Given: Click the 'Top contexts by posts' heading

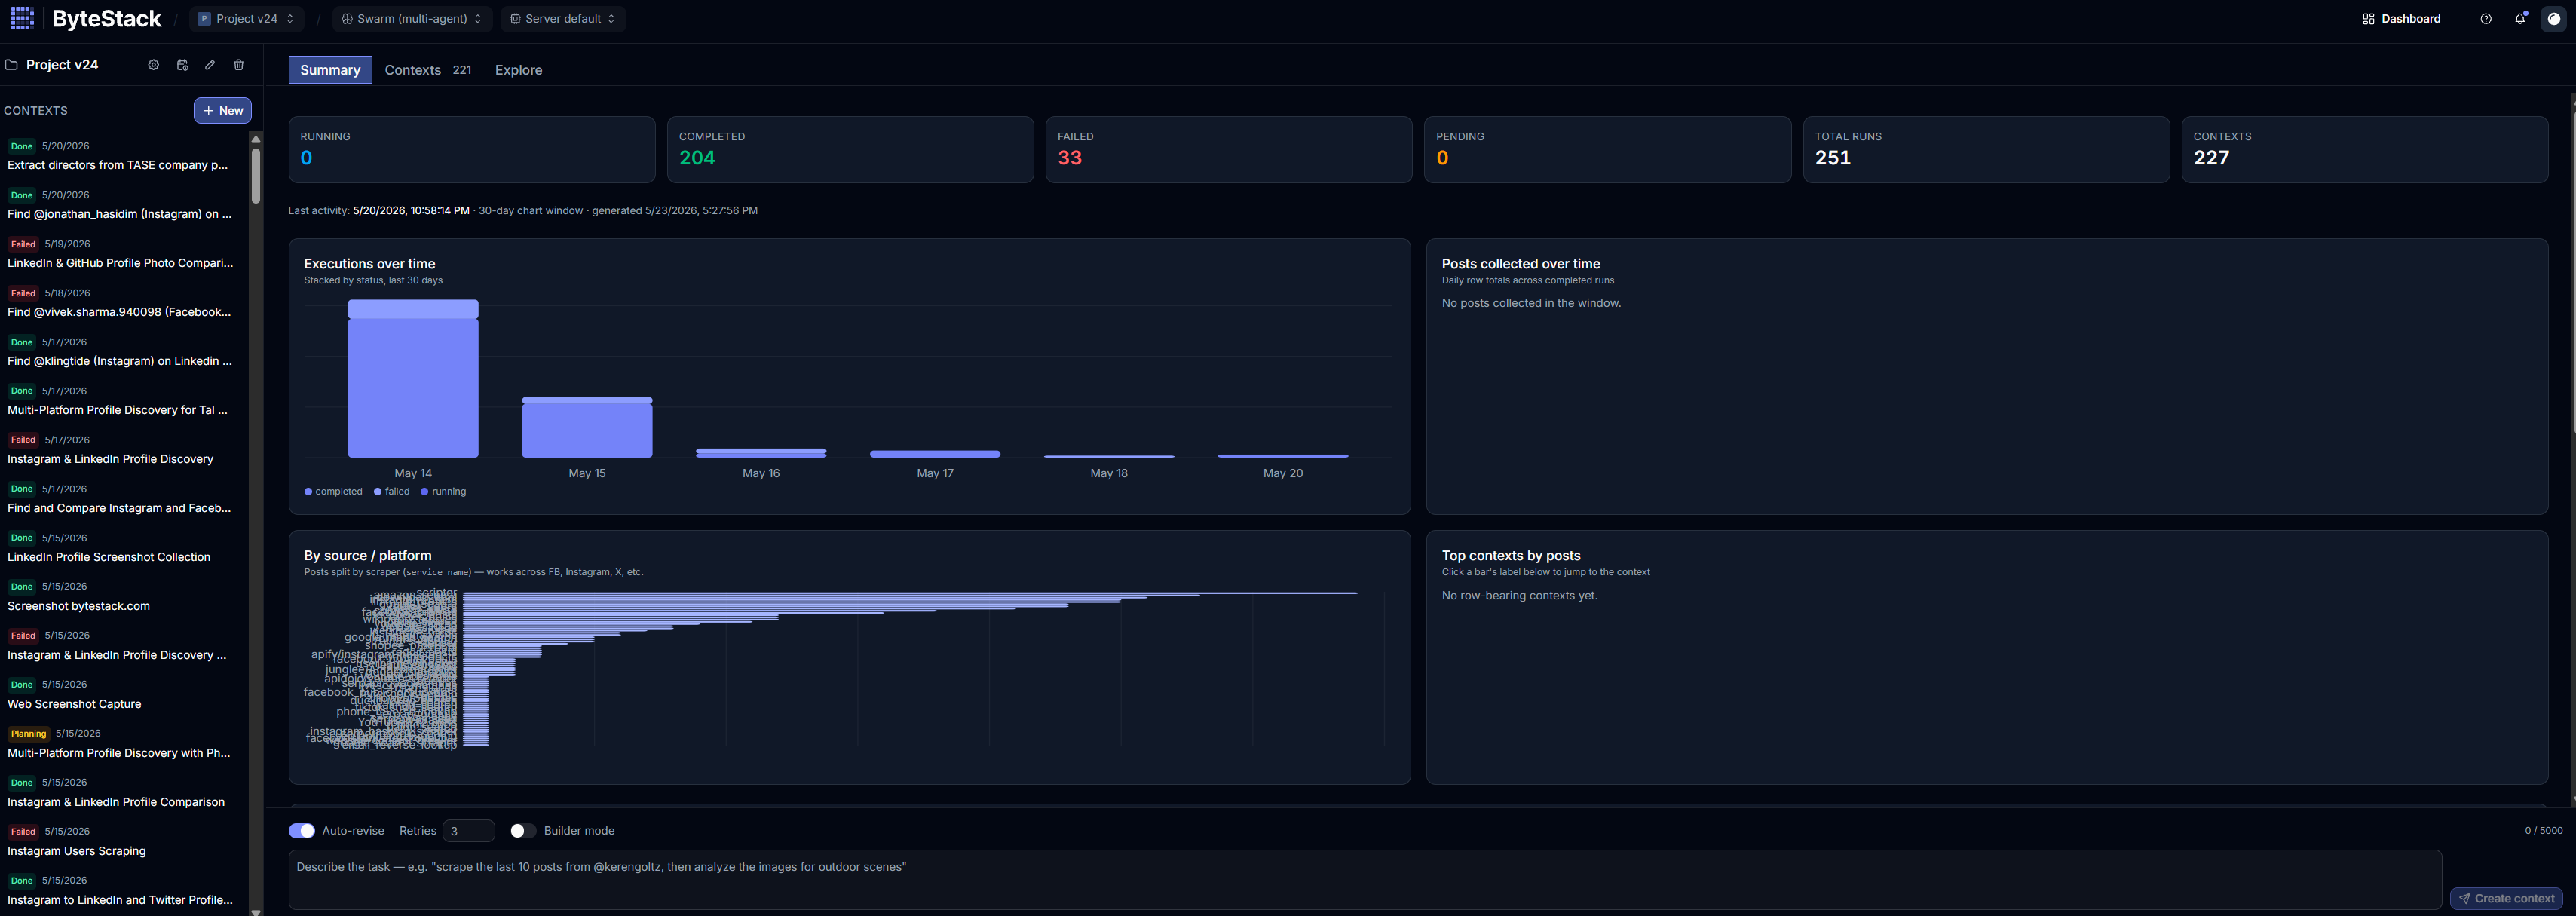Looking at the screenshot, I should pos(1511,556).
